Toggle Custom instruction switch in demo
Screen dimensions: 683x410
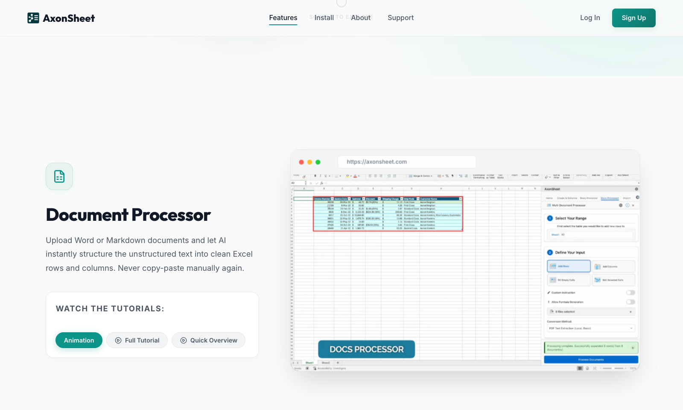pyautogui.click(x=630, y=293)
